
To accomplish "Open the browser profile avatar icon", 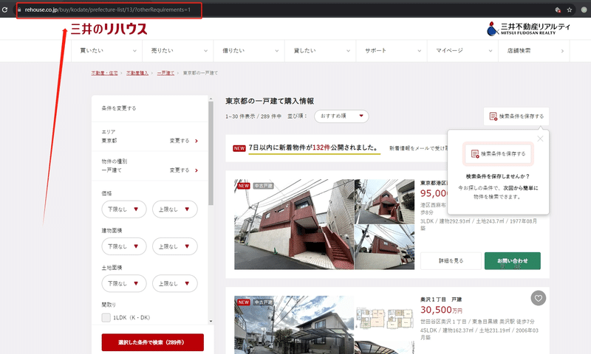I will click(x=584, y=10).
